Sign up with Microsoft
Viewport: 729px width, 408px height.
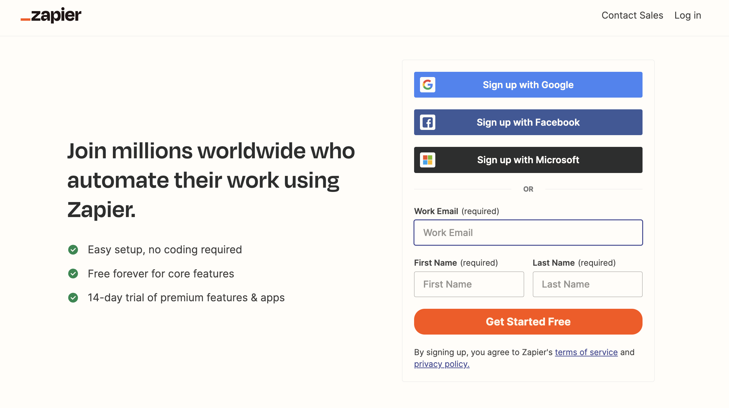pos(528,160)
